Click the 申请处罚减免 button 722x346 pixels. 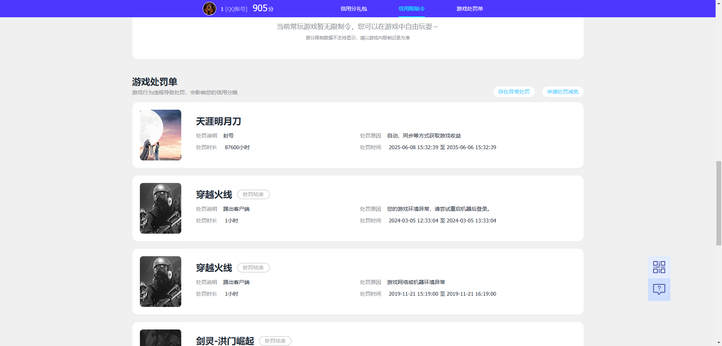(x=562, y=92)
